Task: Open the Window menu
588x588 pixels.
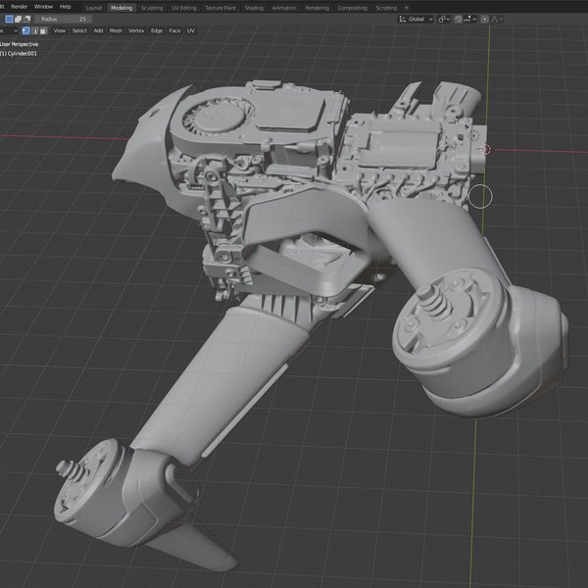Action: [x=43, y=7]
